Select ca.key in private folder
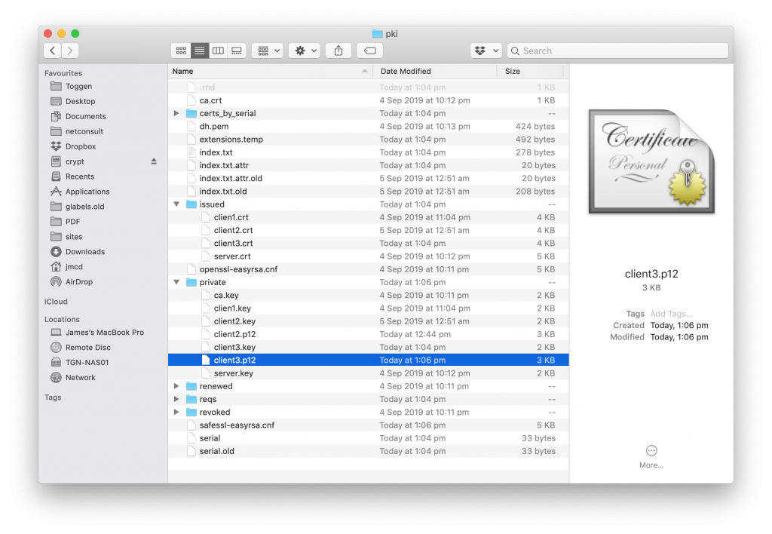 (368, 295)
